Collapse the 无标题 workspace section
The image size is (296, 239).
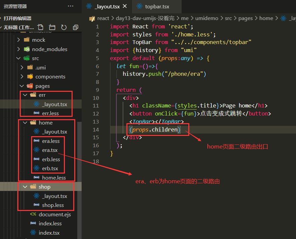pos(17,27)
